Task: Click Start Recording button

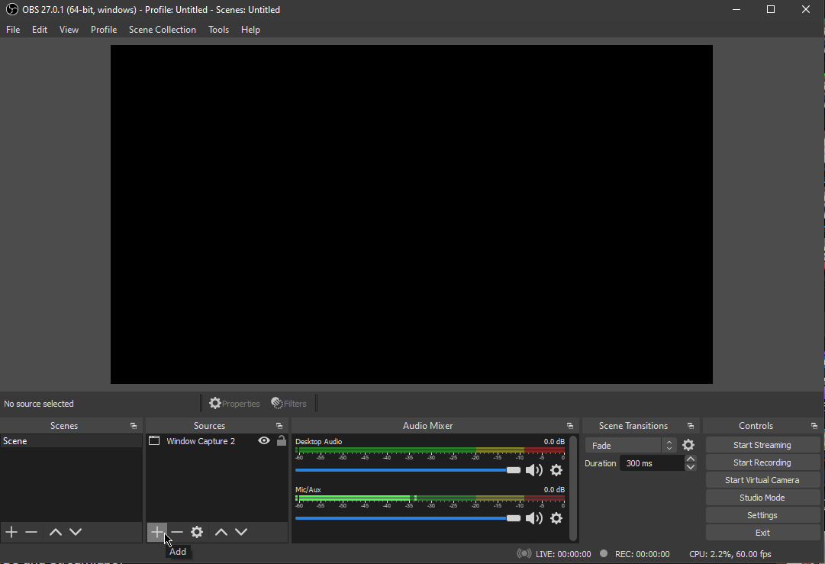Action: pyautogui.click(x=762, y=462)
